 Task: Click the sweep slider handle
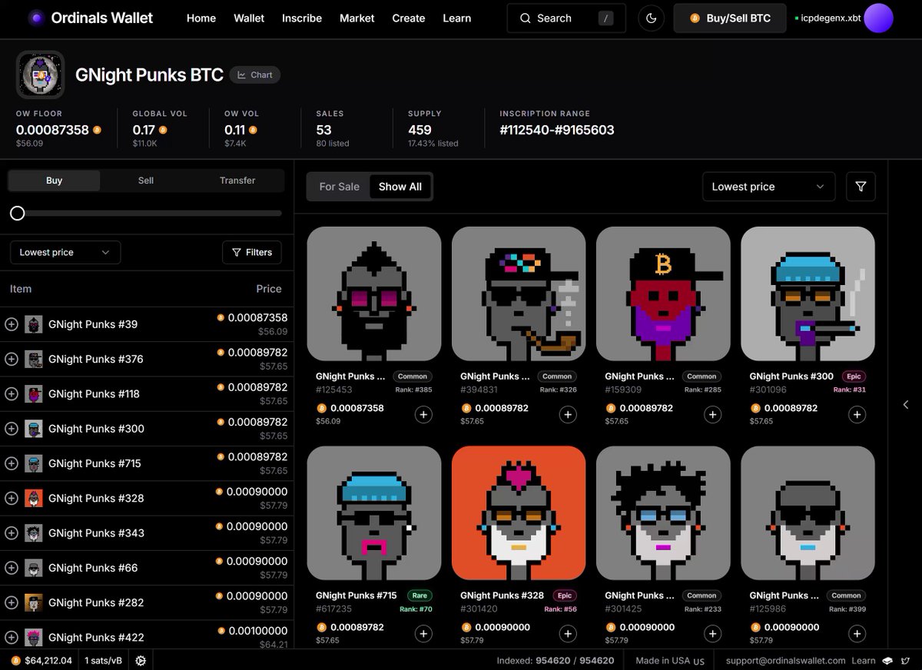17,213
